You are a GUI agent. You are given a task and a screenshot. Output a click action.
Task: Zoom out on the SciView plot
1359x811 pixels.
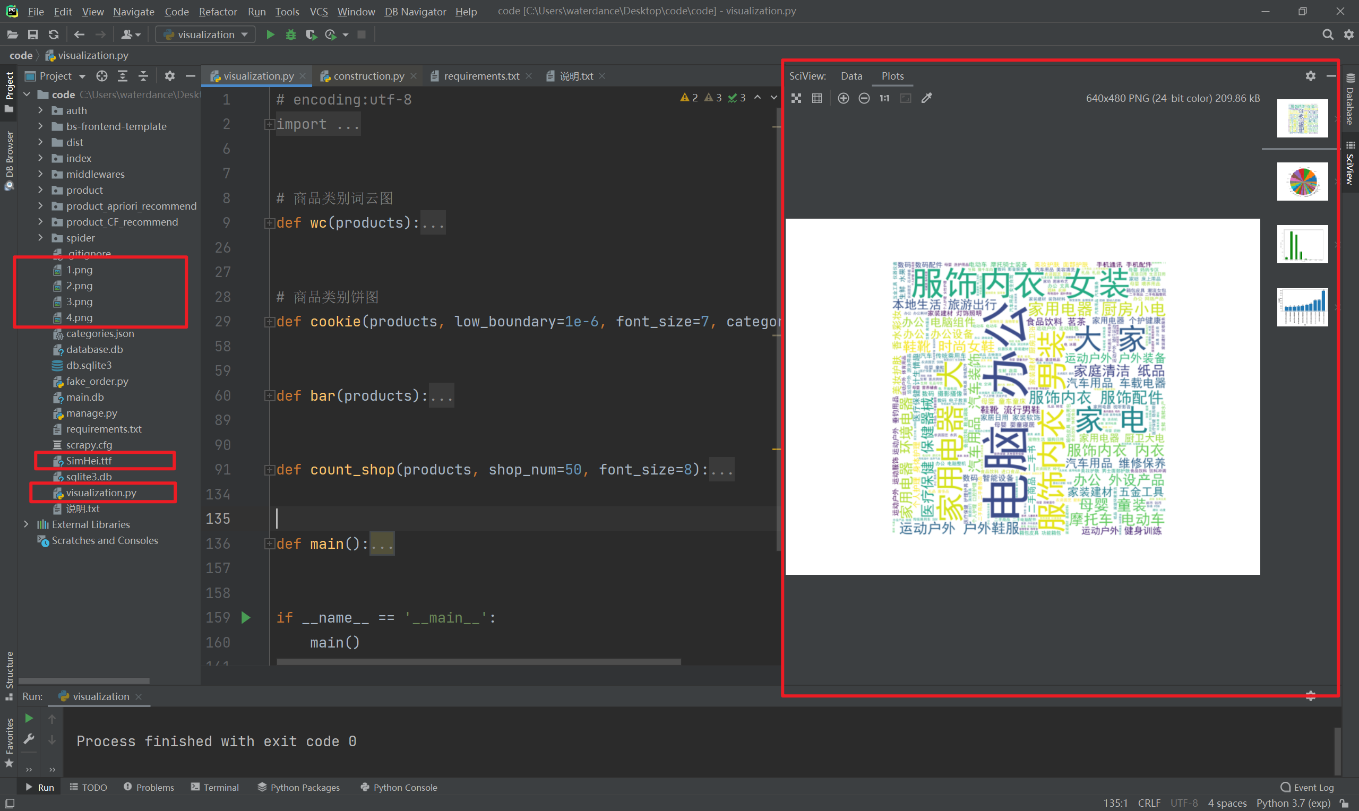tap(864, 98)
